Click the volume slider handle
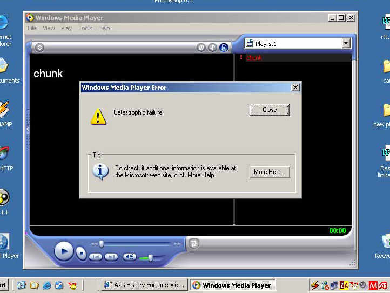 (151, 258)
